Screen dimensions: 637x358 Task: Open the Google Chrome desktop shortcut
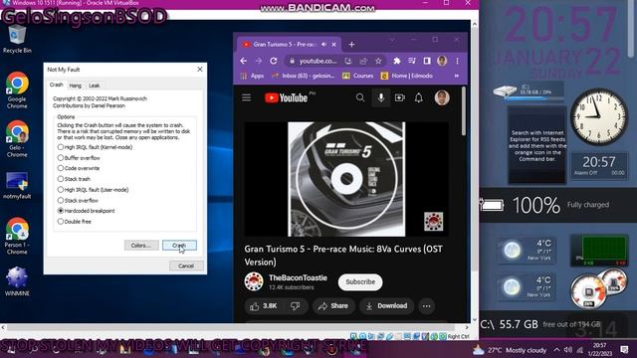17,90
